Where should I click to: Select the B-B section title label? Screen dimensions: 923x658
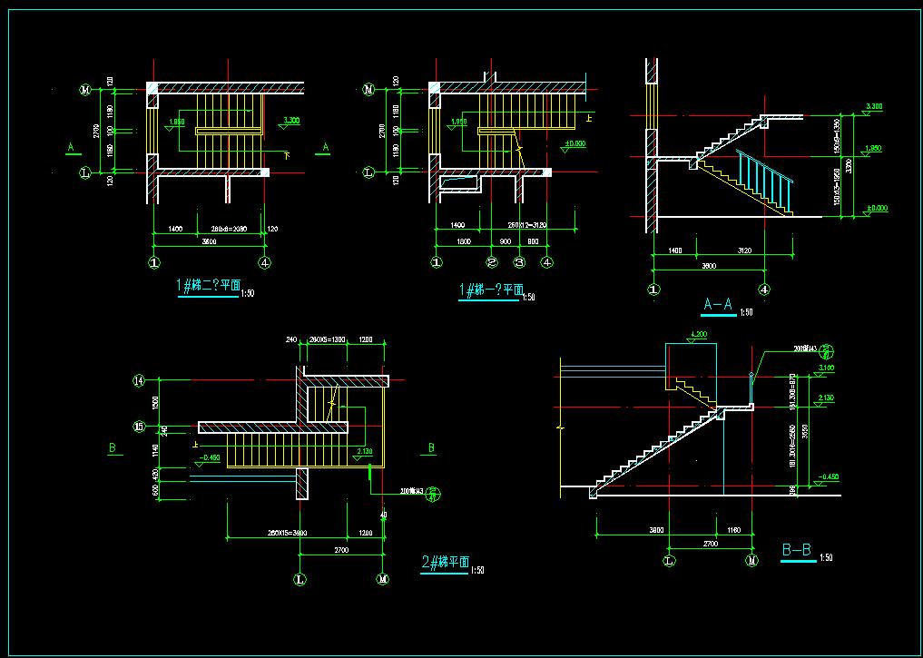[x=795, y=551]
